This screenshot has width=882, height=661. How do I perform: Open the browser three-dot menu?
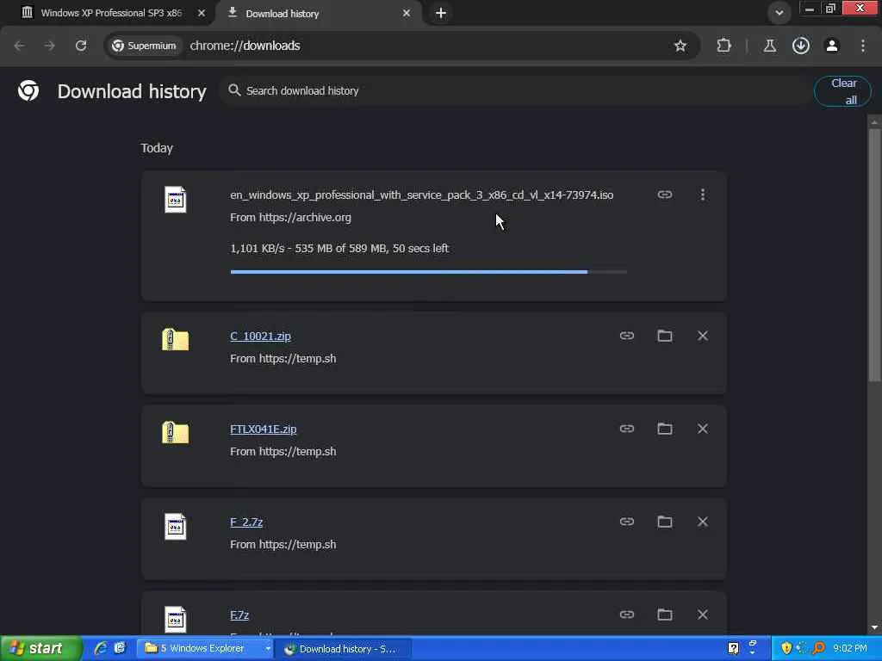point(863,46)
